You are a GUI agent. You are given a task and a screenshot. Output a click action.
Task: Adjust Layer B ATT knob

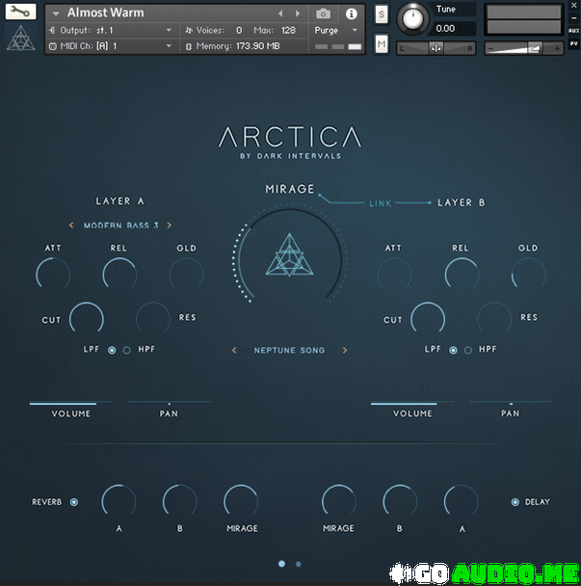pyautogui.click(x=394, y=275)
